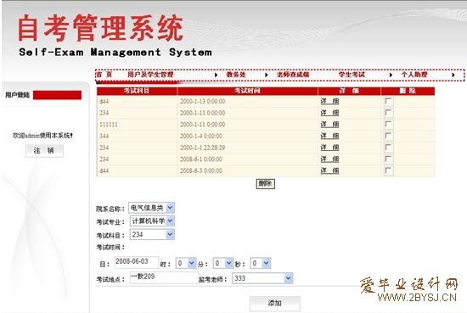Click the arrow next to 个人助理
The image size is (467, 313).
click(453, 75)
